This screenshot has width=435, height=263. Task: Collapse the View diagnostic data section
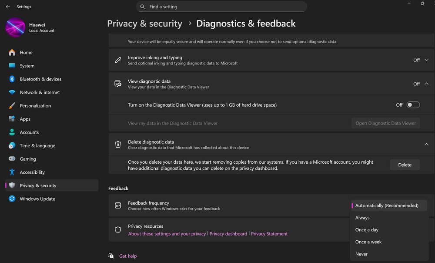[x=426, y=84]
